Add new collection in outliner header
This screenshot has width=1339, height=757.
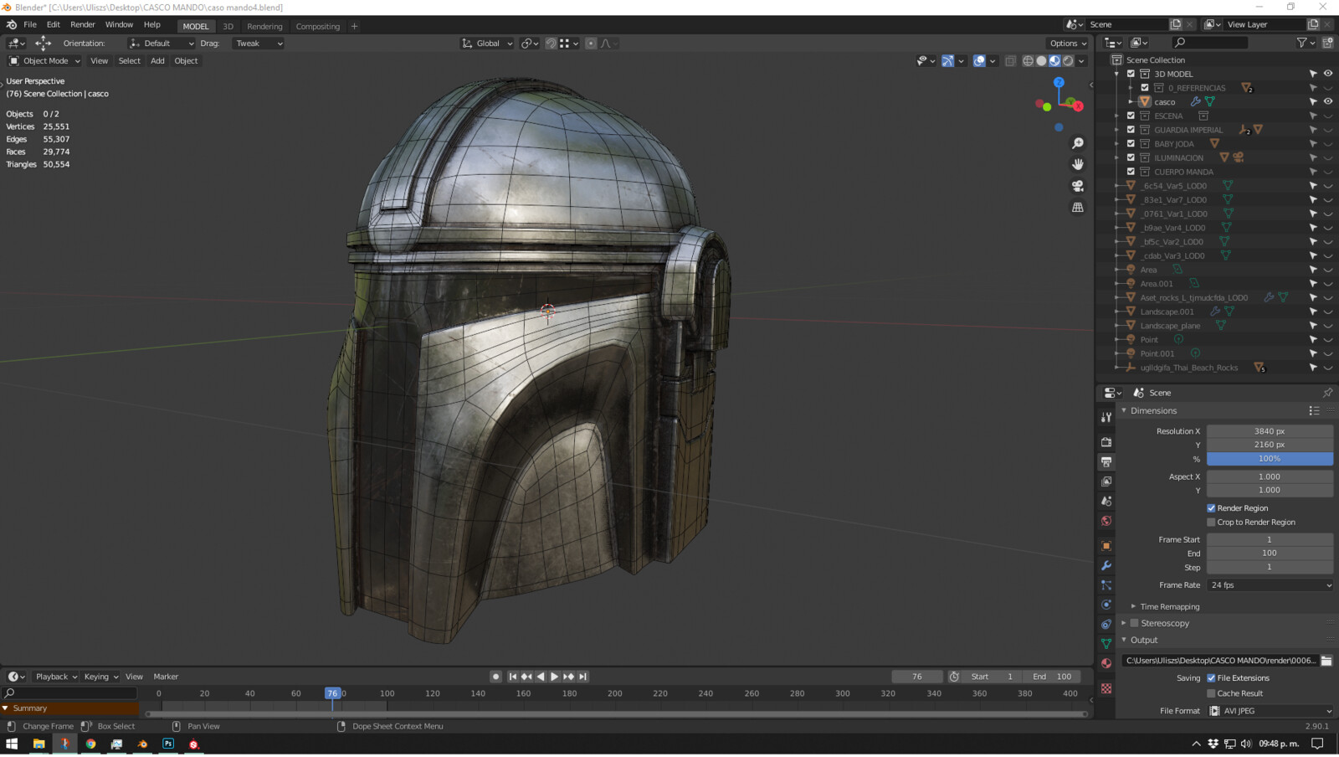click(1327, 43)
